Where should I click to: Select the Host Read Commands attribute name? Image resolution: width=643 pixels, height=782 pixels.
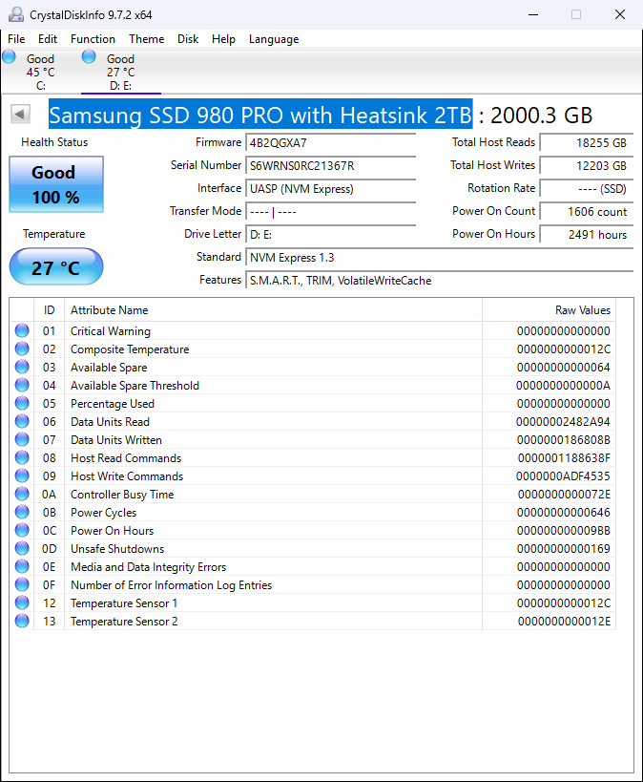(x=126, y=457)
